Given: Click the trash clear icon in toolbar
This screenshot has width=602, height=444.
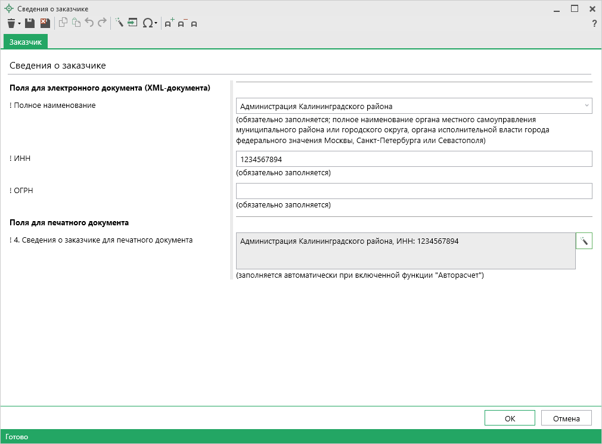Looking at the screenshot, I should (11, 23).
